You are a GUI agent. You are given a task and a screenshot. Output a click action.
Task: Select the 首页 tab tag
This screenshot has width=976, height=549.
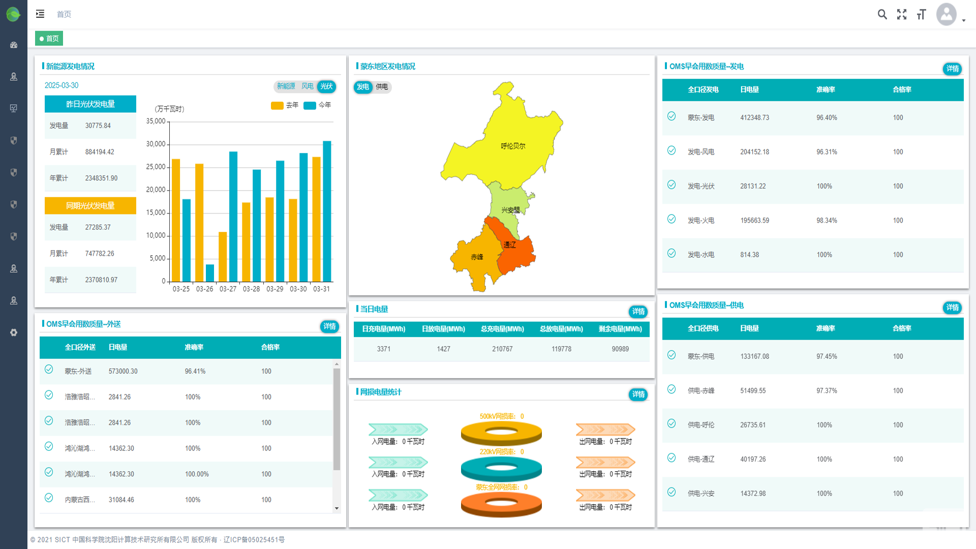tap(49, 39)
